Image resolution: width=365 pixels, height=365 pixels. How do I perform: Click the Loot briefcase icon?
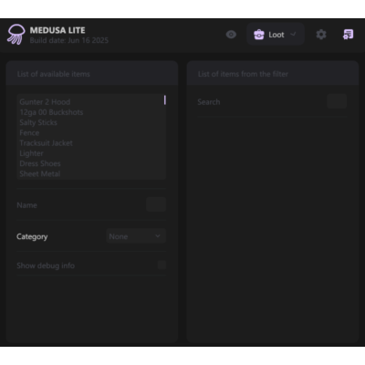point(259,35)
